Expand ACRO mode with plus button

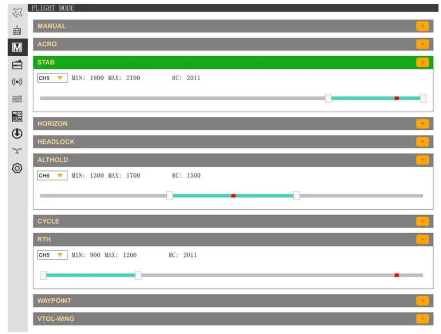coord(422,44)
